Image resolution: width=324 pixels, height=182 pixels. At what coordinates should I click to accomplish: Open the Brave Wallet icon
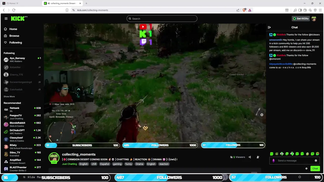(x=305, y=10)
